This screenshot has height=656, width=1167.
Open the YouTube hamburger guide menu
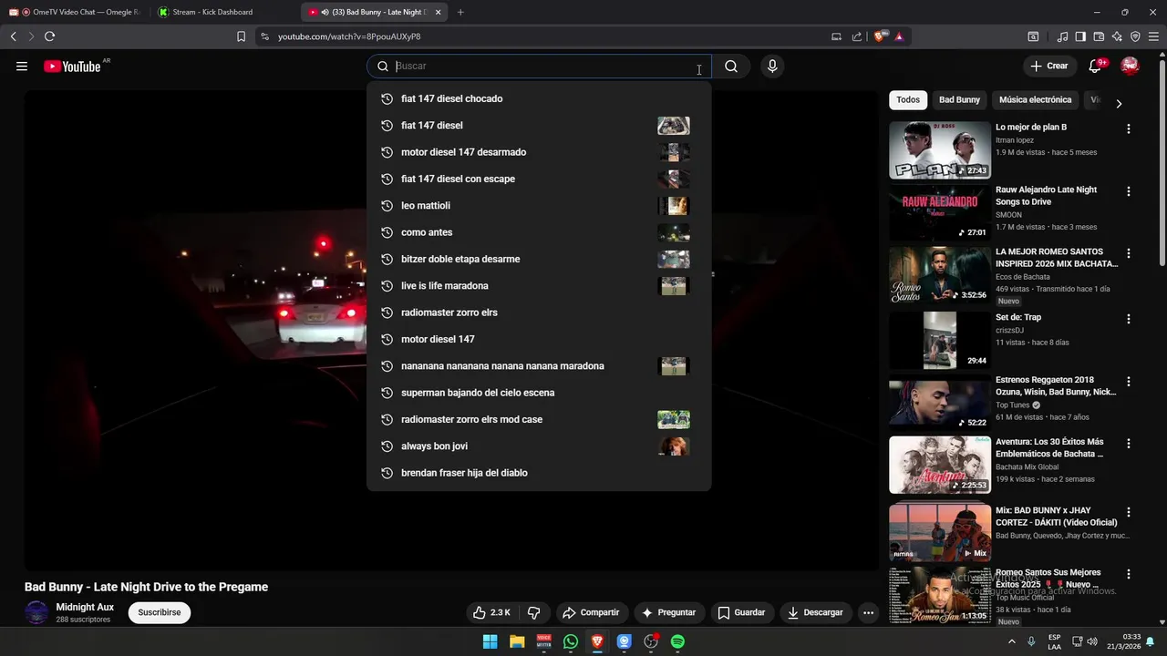(x=22, y=67)
